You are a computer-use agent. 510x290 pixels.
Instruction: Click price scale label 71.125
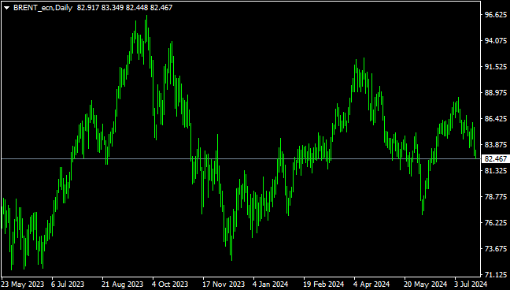496,275
